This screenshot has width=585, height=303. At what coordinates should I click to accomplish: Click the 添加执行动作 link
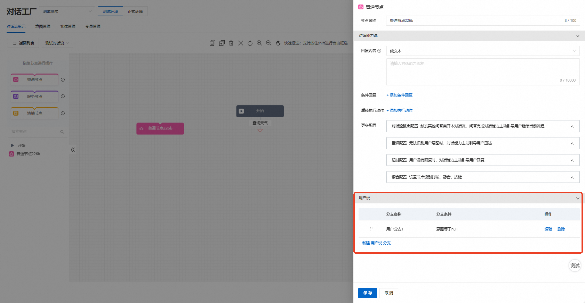click(x=400, y=110)
